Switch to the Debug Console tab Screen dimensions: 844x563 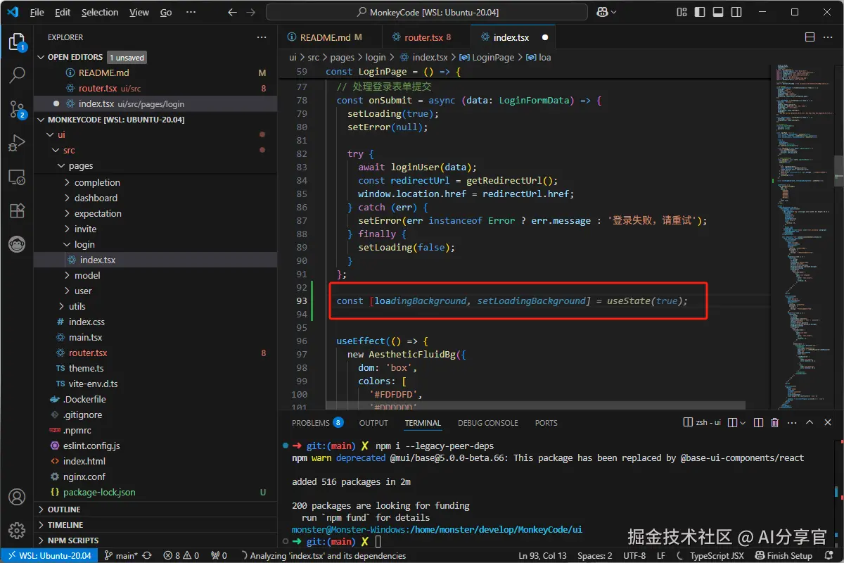coord(487,423)
